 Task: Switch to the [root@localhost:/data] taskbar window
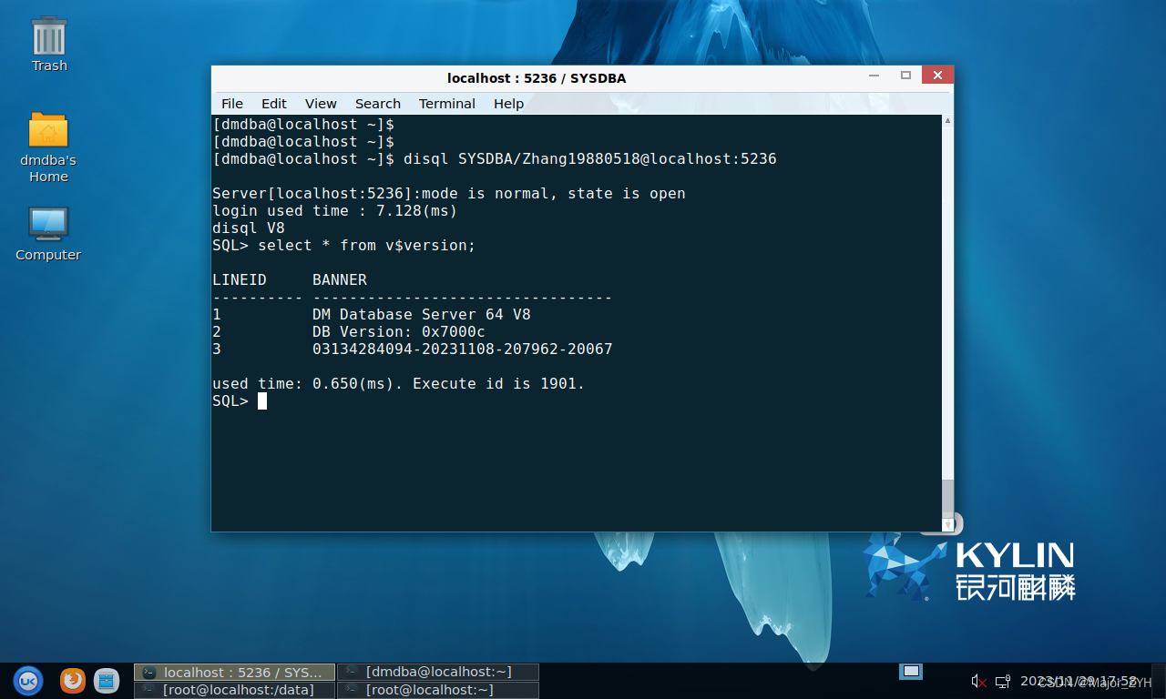tap(235, 690)
